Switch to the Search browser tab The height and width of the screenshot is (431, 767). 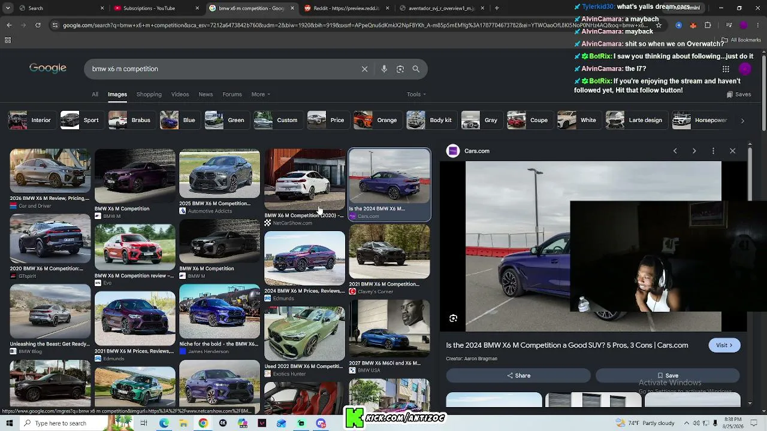57,8
